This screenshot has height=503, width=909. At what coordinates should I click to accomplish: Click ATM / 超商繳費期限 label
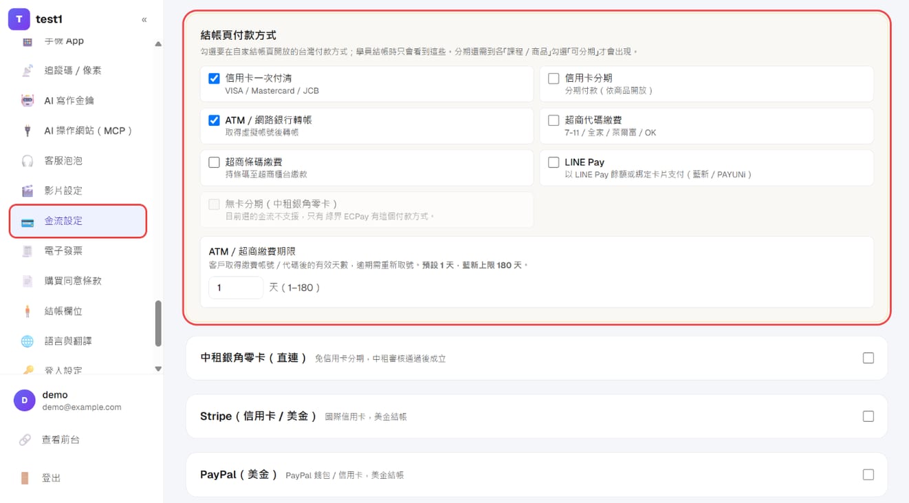[x=252, y=252]
